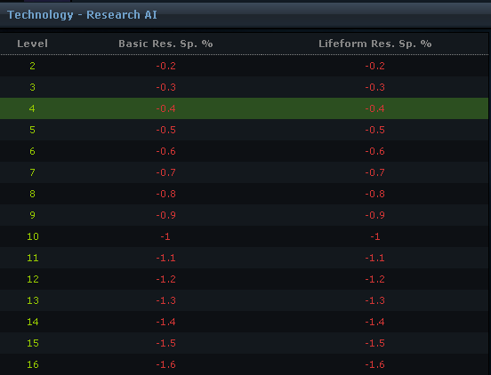This screenshot has height=375, width=491.
Task: Click Basic Res. Sp. value for level 6
Action: point(165,151)
